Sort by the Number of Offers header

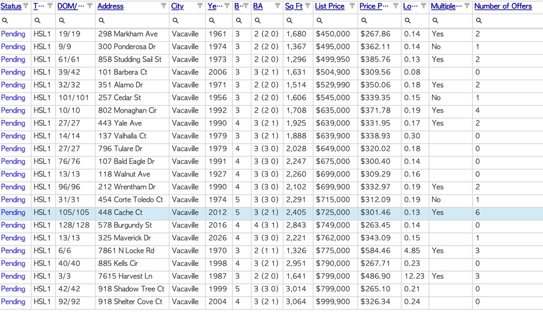pyautogui.click(x=503, y=6)
